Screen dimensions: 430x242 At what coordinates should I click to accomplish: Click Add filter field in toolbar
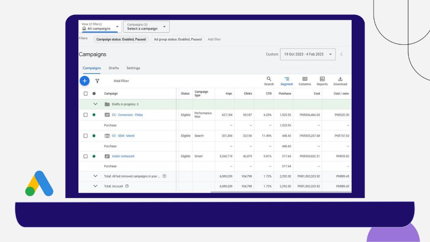[121, 81]
